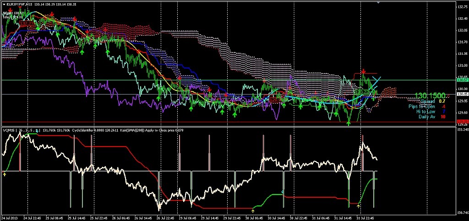Click the 29 Jul 22:45 time label
The height and width of the screenshot is (221, 469).
[x=232, y=218]
